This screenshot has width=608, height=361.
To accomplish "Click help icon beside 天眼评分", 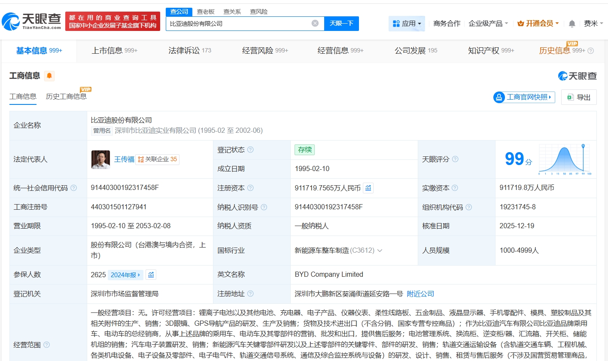I will click(x=455, y=159).
